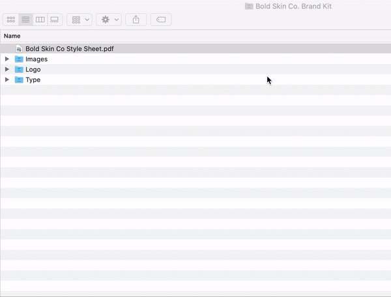Click the Bold Skin Co. Brand Kit title

coord(293,7)
